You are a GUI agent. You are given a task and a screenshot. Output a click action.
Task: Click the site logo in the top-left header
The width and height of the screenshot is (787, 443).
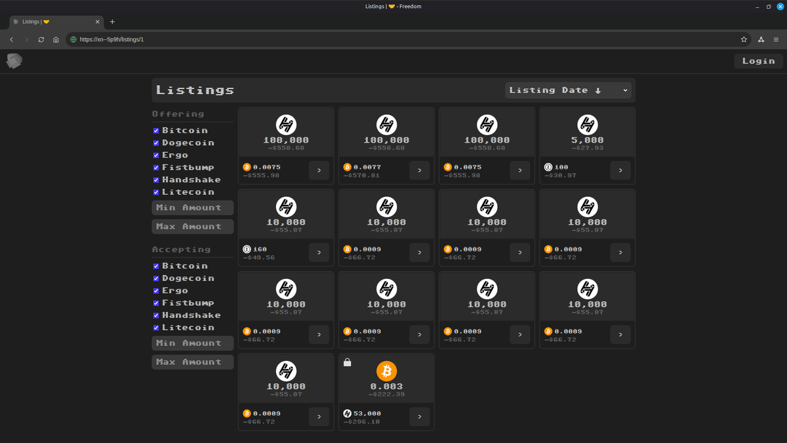[14, 61]
